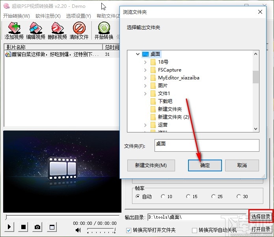Click the video file icon in the list
The width and height of the screenshot is (274, 237).
[8, 54]
